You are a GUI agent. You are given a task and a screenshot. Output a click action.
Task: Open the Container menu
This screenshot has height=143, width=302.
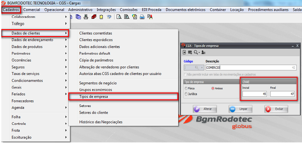(x=218, y=10)
